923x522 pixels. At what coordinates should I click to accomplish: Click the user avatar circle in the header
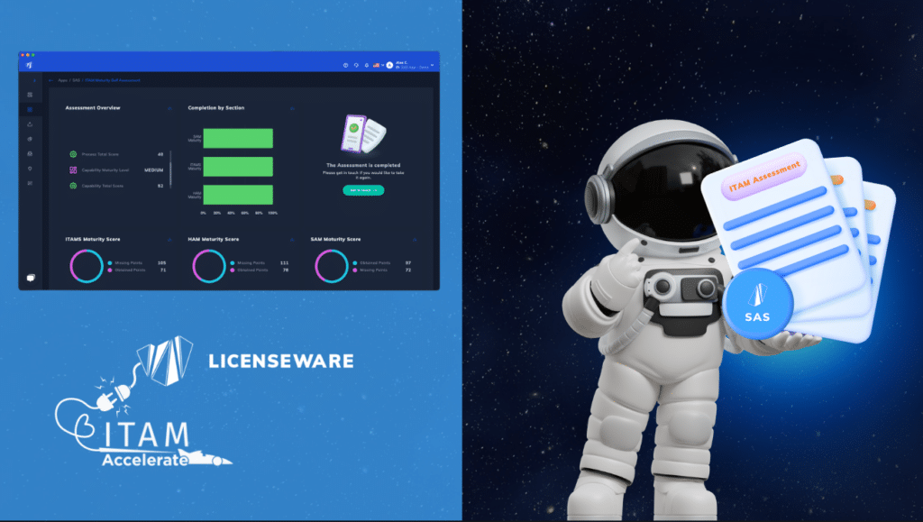pyautogui.click(x=389, y=65)
